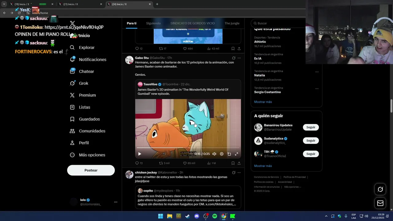The image size is (393, 221).
Task: Follow Bananirou Updates
Action: (311, 127)
